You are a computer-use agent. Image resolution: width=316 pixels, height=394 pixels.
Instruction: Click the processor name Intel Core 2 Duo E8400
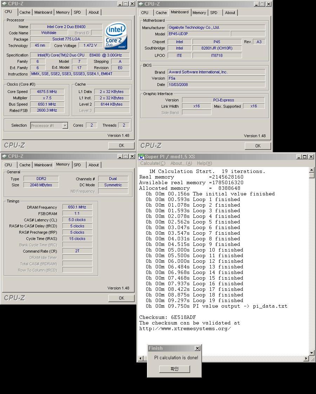pos(66,27)
